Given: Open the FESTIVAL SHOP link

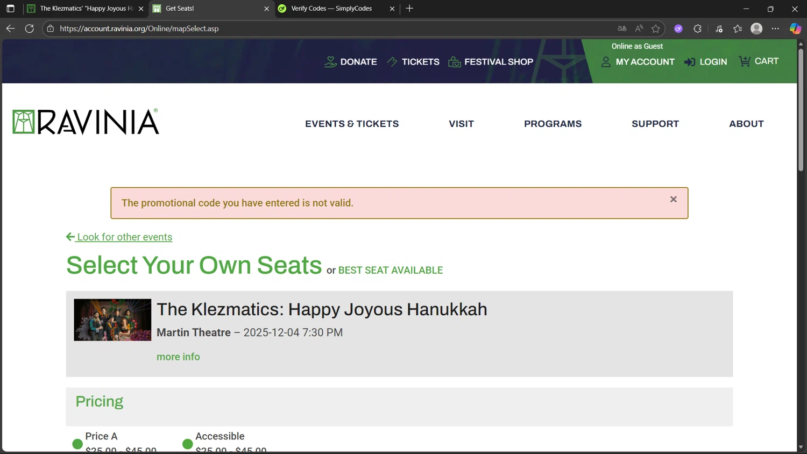Looking at the screenshot, I should [491, 62].
